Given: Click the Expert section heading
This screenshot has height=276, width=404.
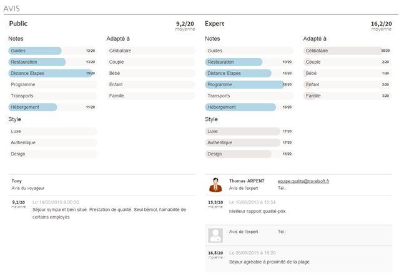Looking at the screenshot, I should (x=214, y=24).
